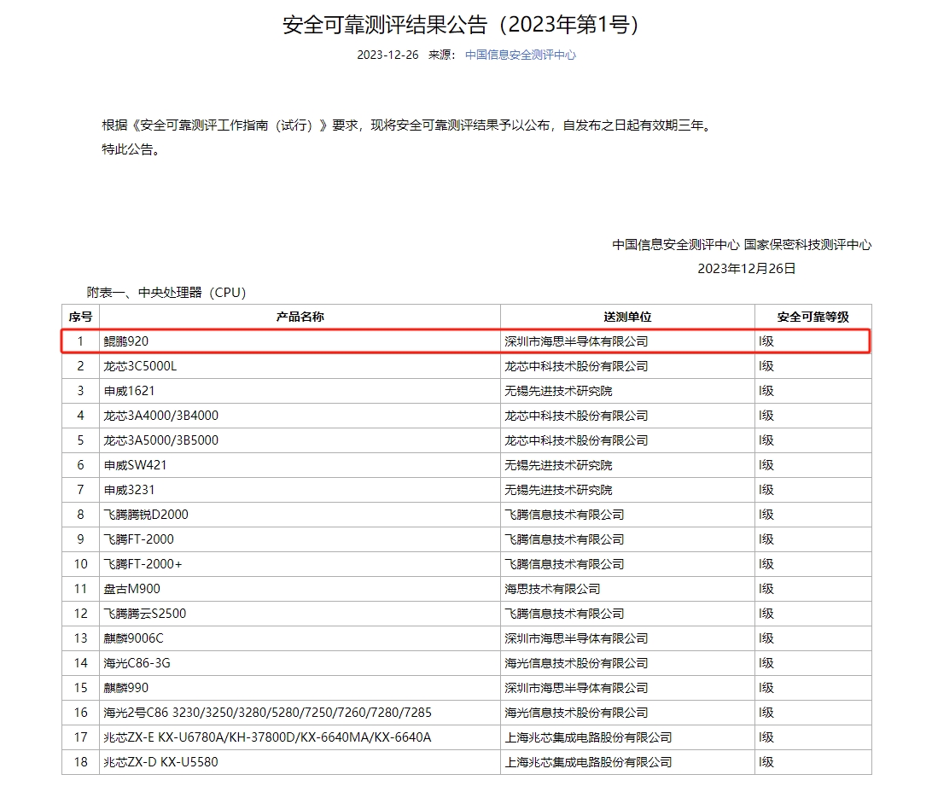Viewport: 932px width, 792px height.
Task: Click the 盘古M900 product name
Action: click(131, 589)
